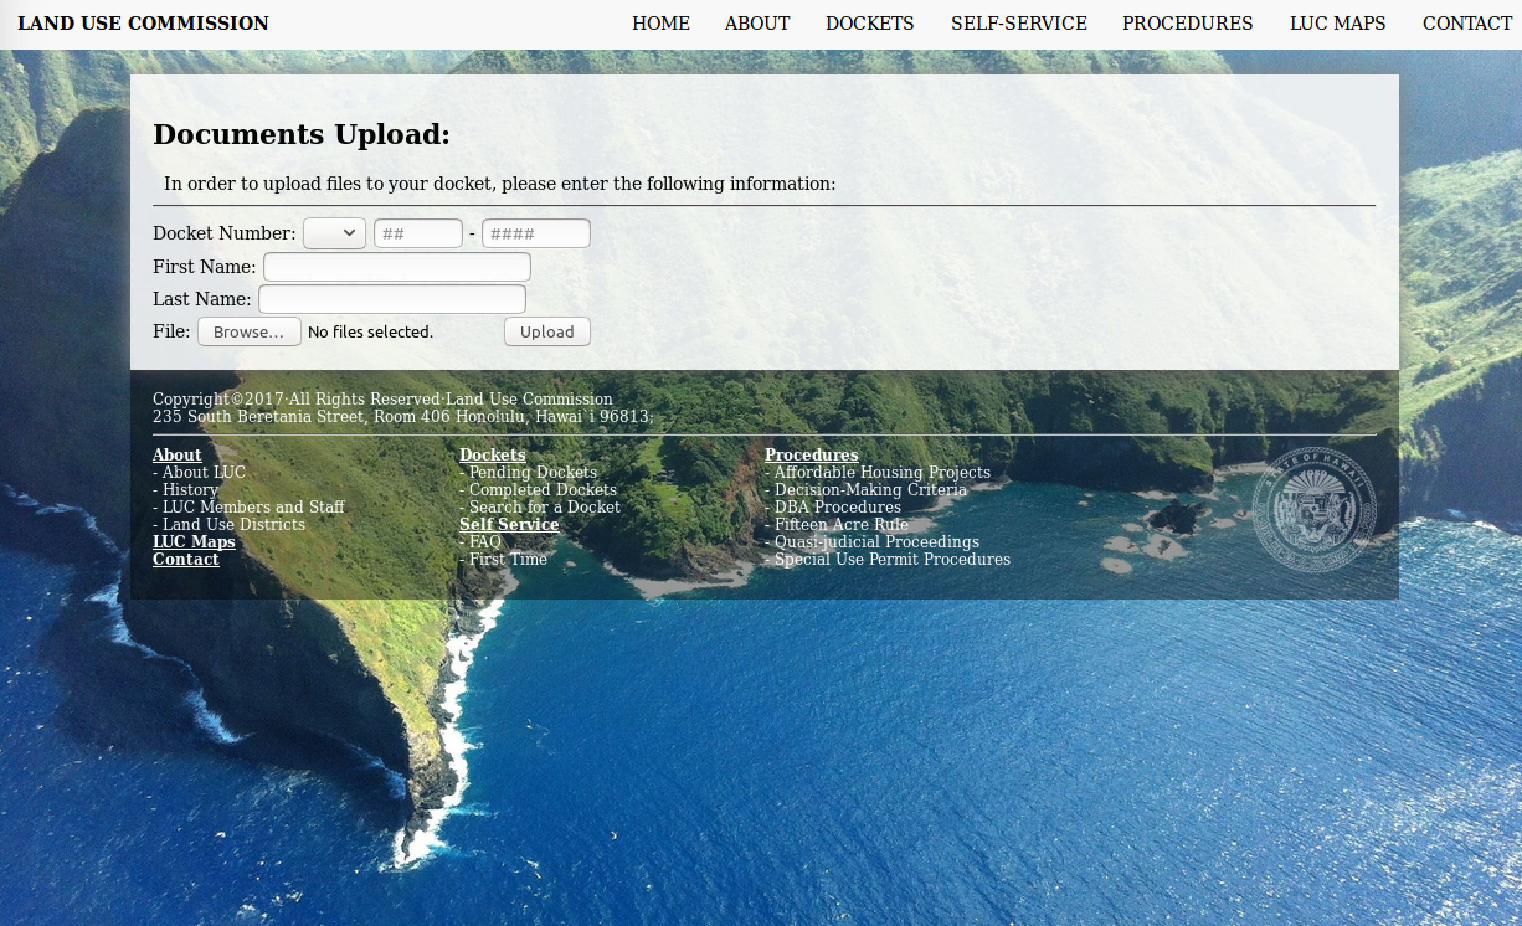1522x926 pixels.
Task: Open the HOME menu item
Action: 660,24
